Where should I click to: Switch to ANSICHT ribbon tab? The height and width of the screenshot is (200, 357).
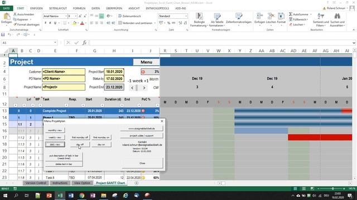pos(134,8)
